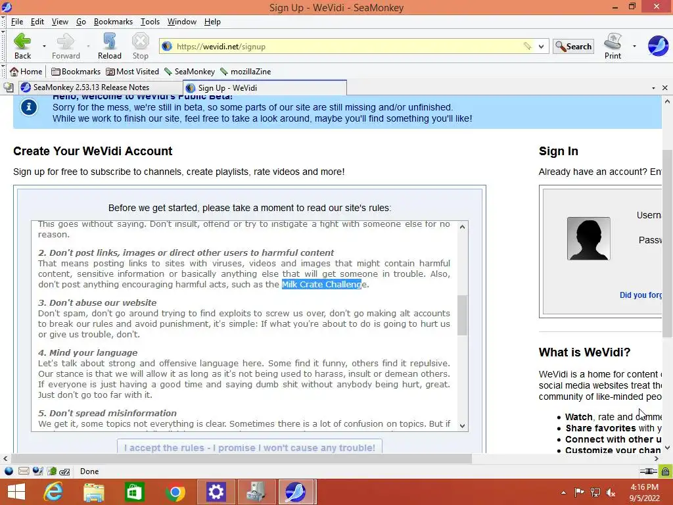The width and height of the screenshot is (673, 505).
Task: Click the blue info icon in beta banner
Action: coord(29,107)
